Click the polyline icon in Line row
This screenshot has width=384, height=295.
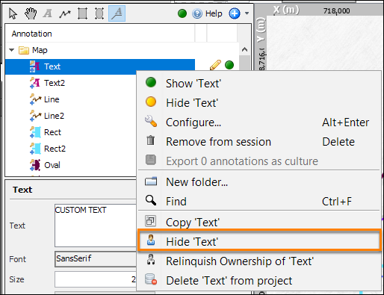(35, 99)
